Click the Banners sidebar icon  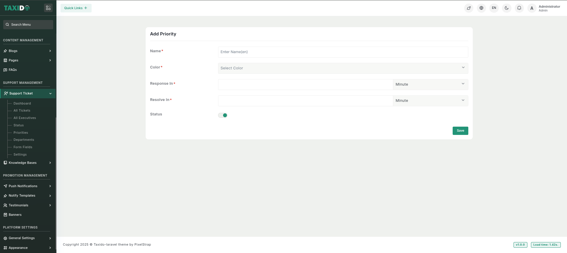5,215
